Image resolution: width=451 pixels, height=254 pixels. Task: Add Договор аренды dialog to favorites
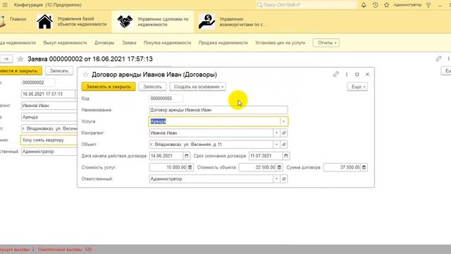coord(85,75)
